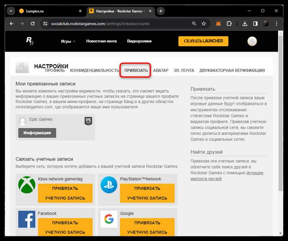Click the Google logo icon

click(x=109, y=219)
